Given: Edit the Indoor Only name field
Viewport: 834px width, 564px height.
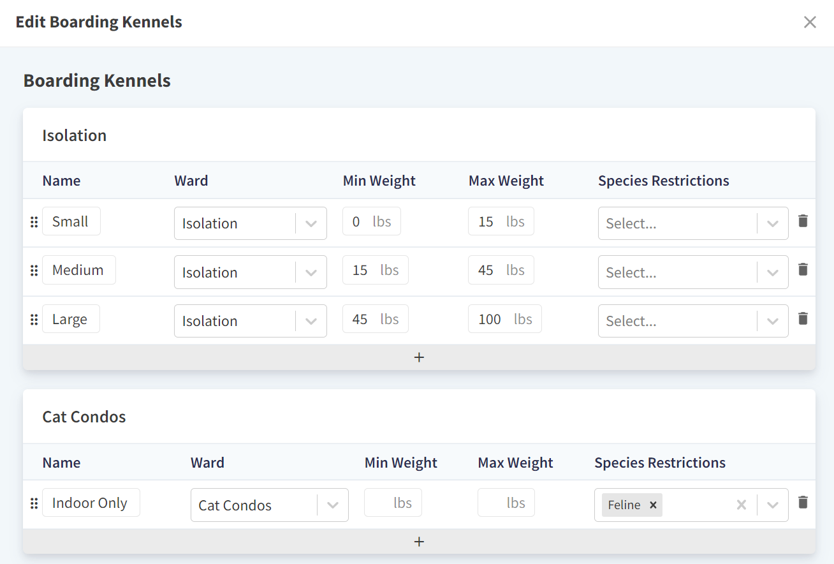Looking at the screenshot, I should 91,503.
